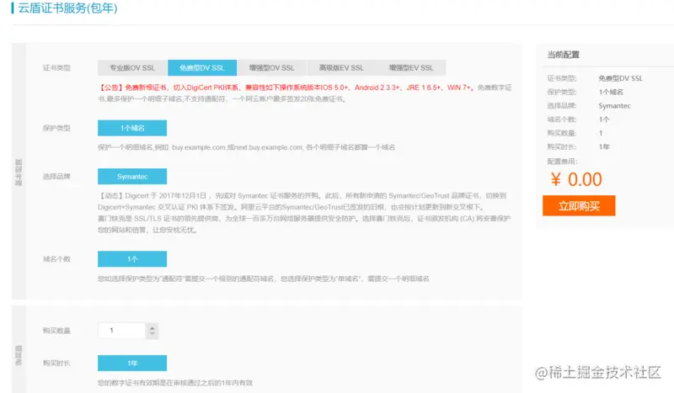
Task: Click the 配置费用 label in summary
Action: (x=562, y=161)
